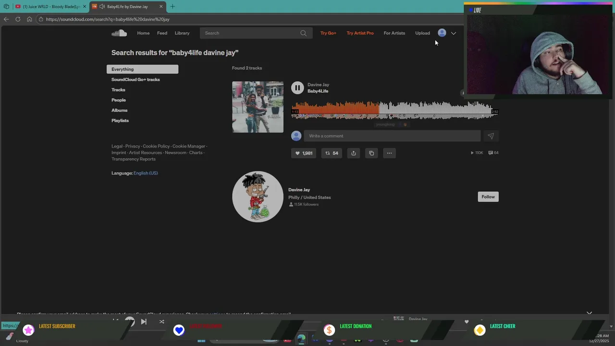
Task: Like the Baby4Life track with heart button
Action: tap(304, 153)
